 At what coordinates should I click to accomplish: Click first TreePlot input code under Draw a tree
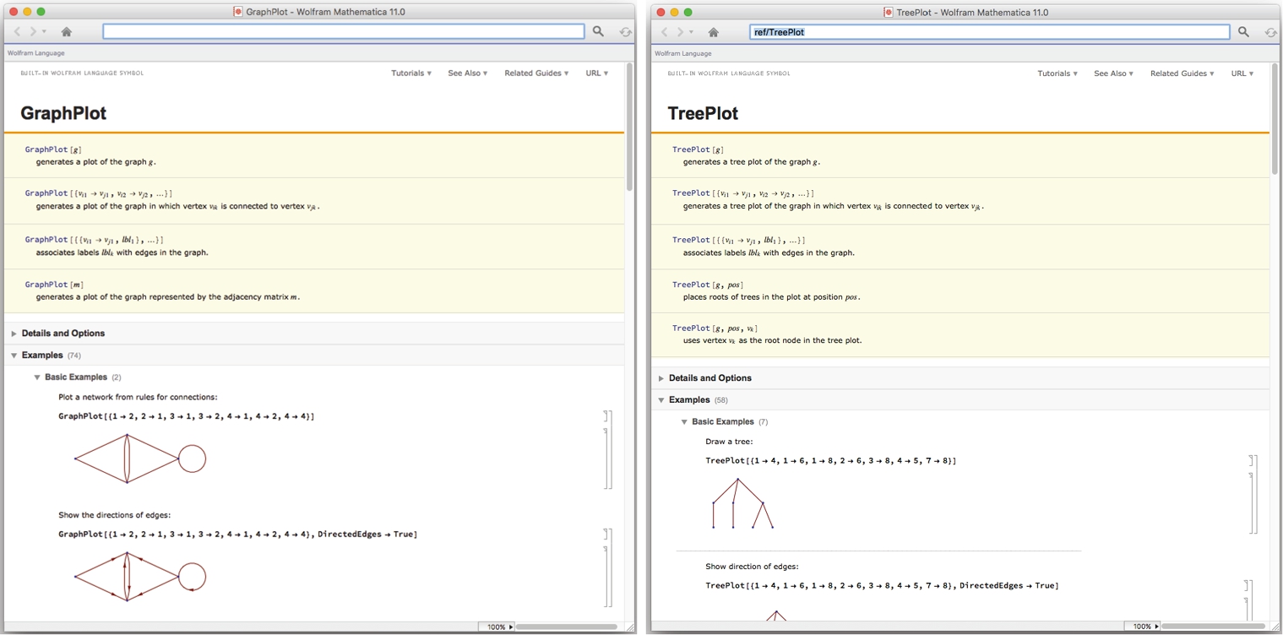830,461
